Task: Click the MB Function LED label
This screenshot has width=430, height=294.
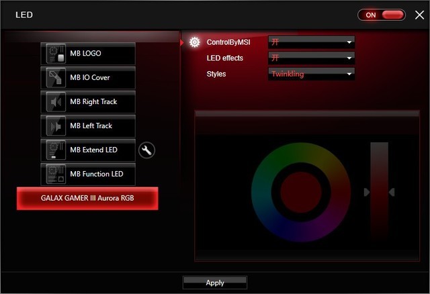Action: [97, 175]
